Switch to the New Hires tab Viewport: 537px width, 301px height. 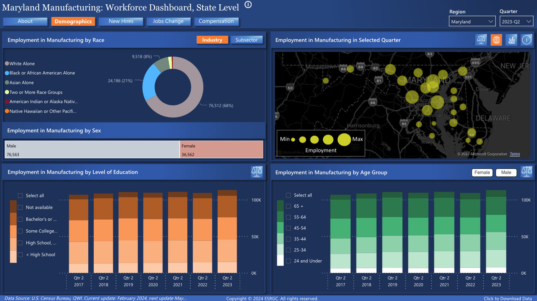pyautogui.click(x=121, y=22)
